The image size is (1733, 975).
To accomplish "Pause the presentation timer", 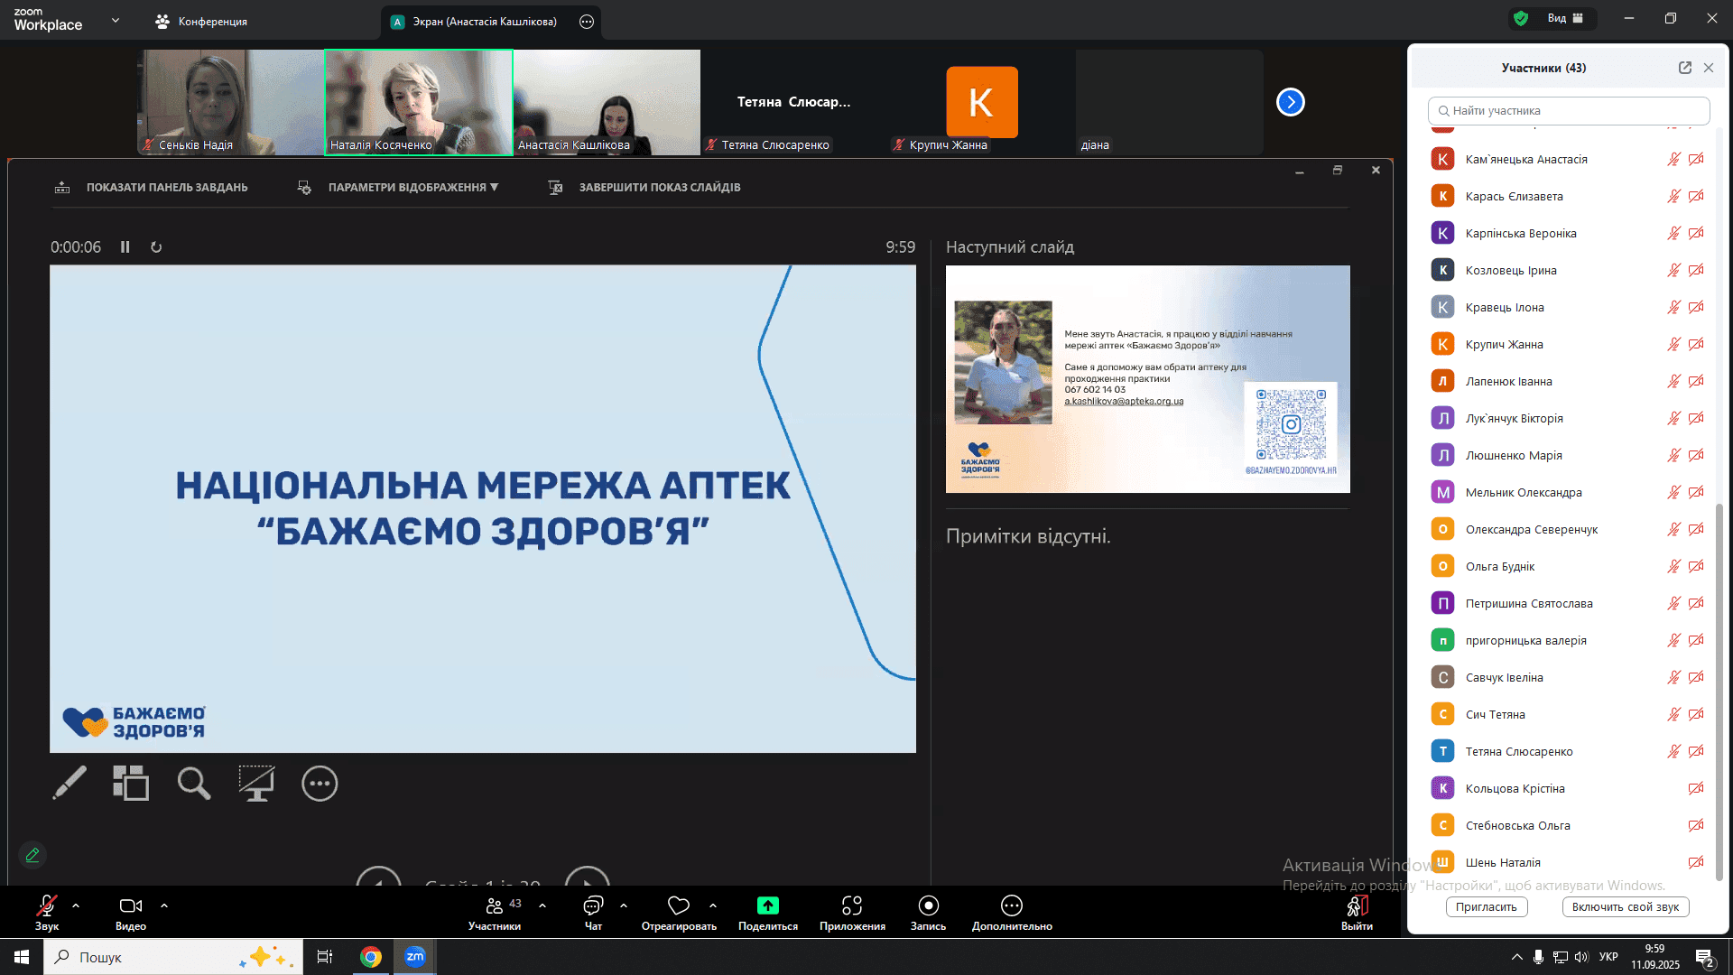I will (125, 246).
